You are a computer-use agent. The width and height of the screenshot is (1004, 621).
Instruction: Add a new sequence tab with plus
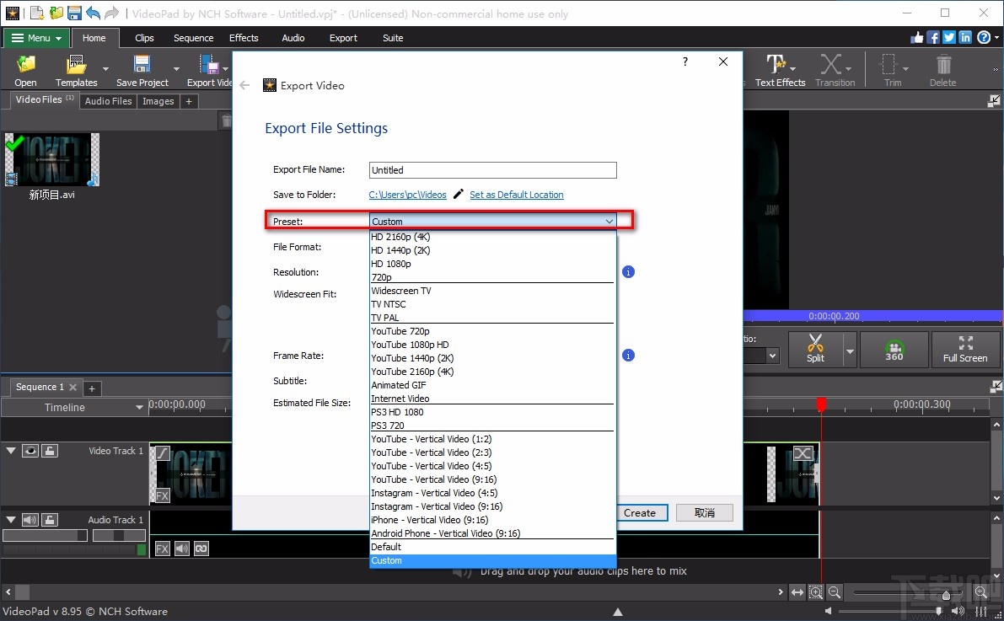[x=92, y=388]
